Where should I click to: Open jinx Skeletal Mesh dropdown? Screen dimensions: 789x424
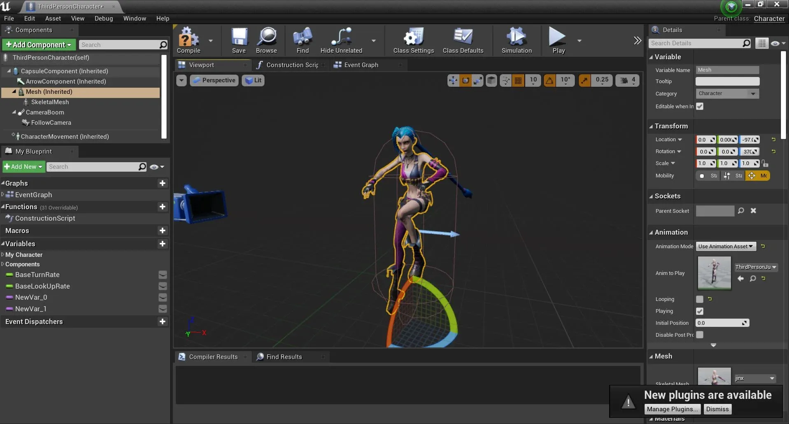click(x=755, y=378)
